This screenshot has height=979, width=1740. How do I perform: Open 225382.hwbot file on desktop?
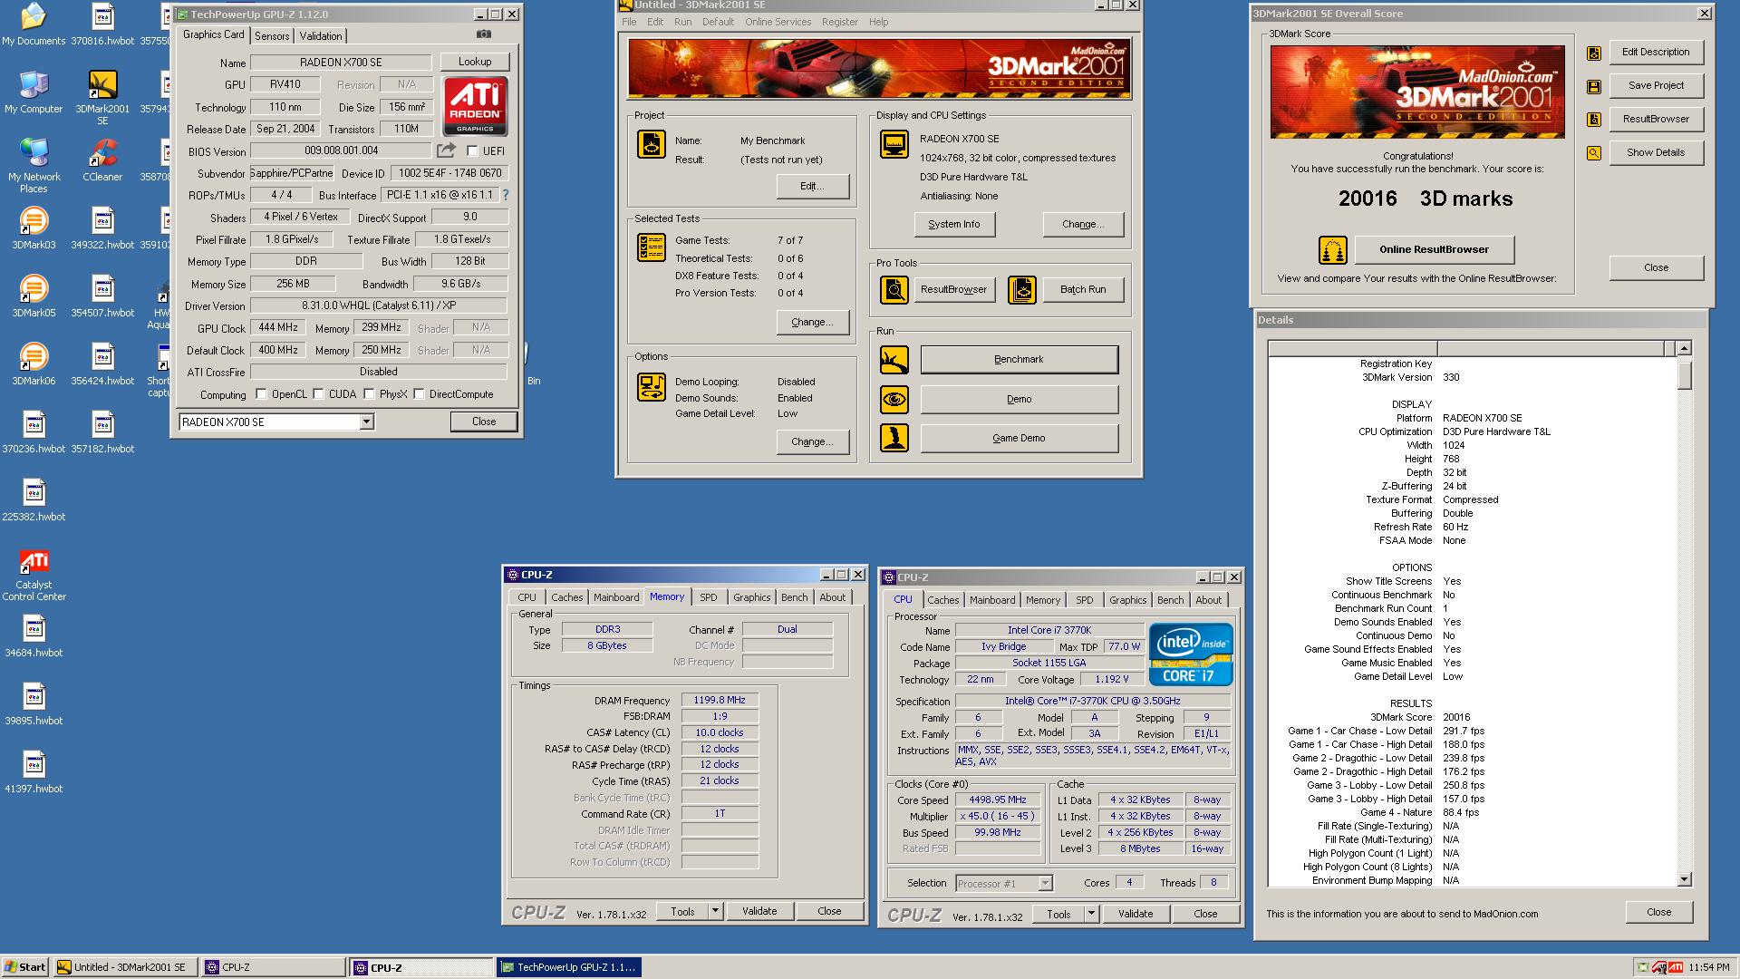[34, 500]
